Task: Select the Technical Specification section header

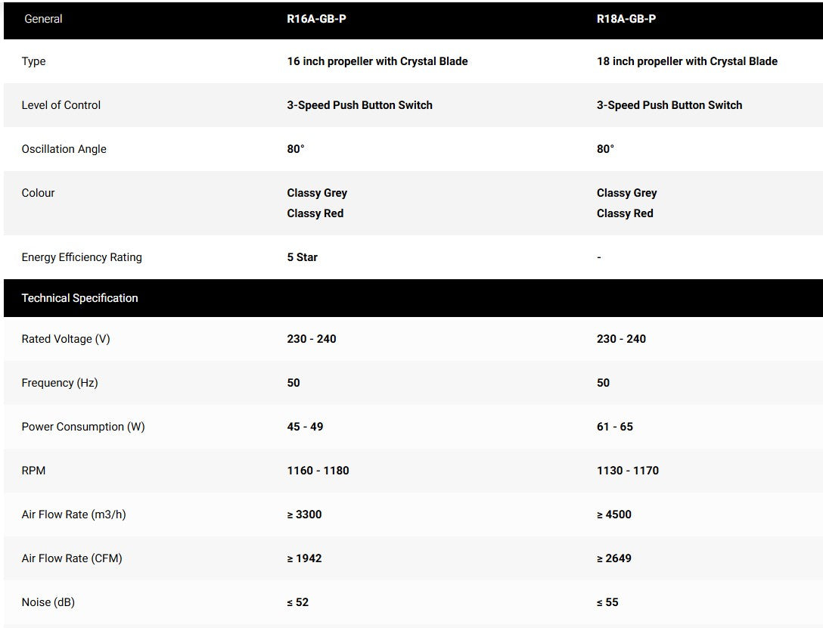Action: coord(79,298)
